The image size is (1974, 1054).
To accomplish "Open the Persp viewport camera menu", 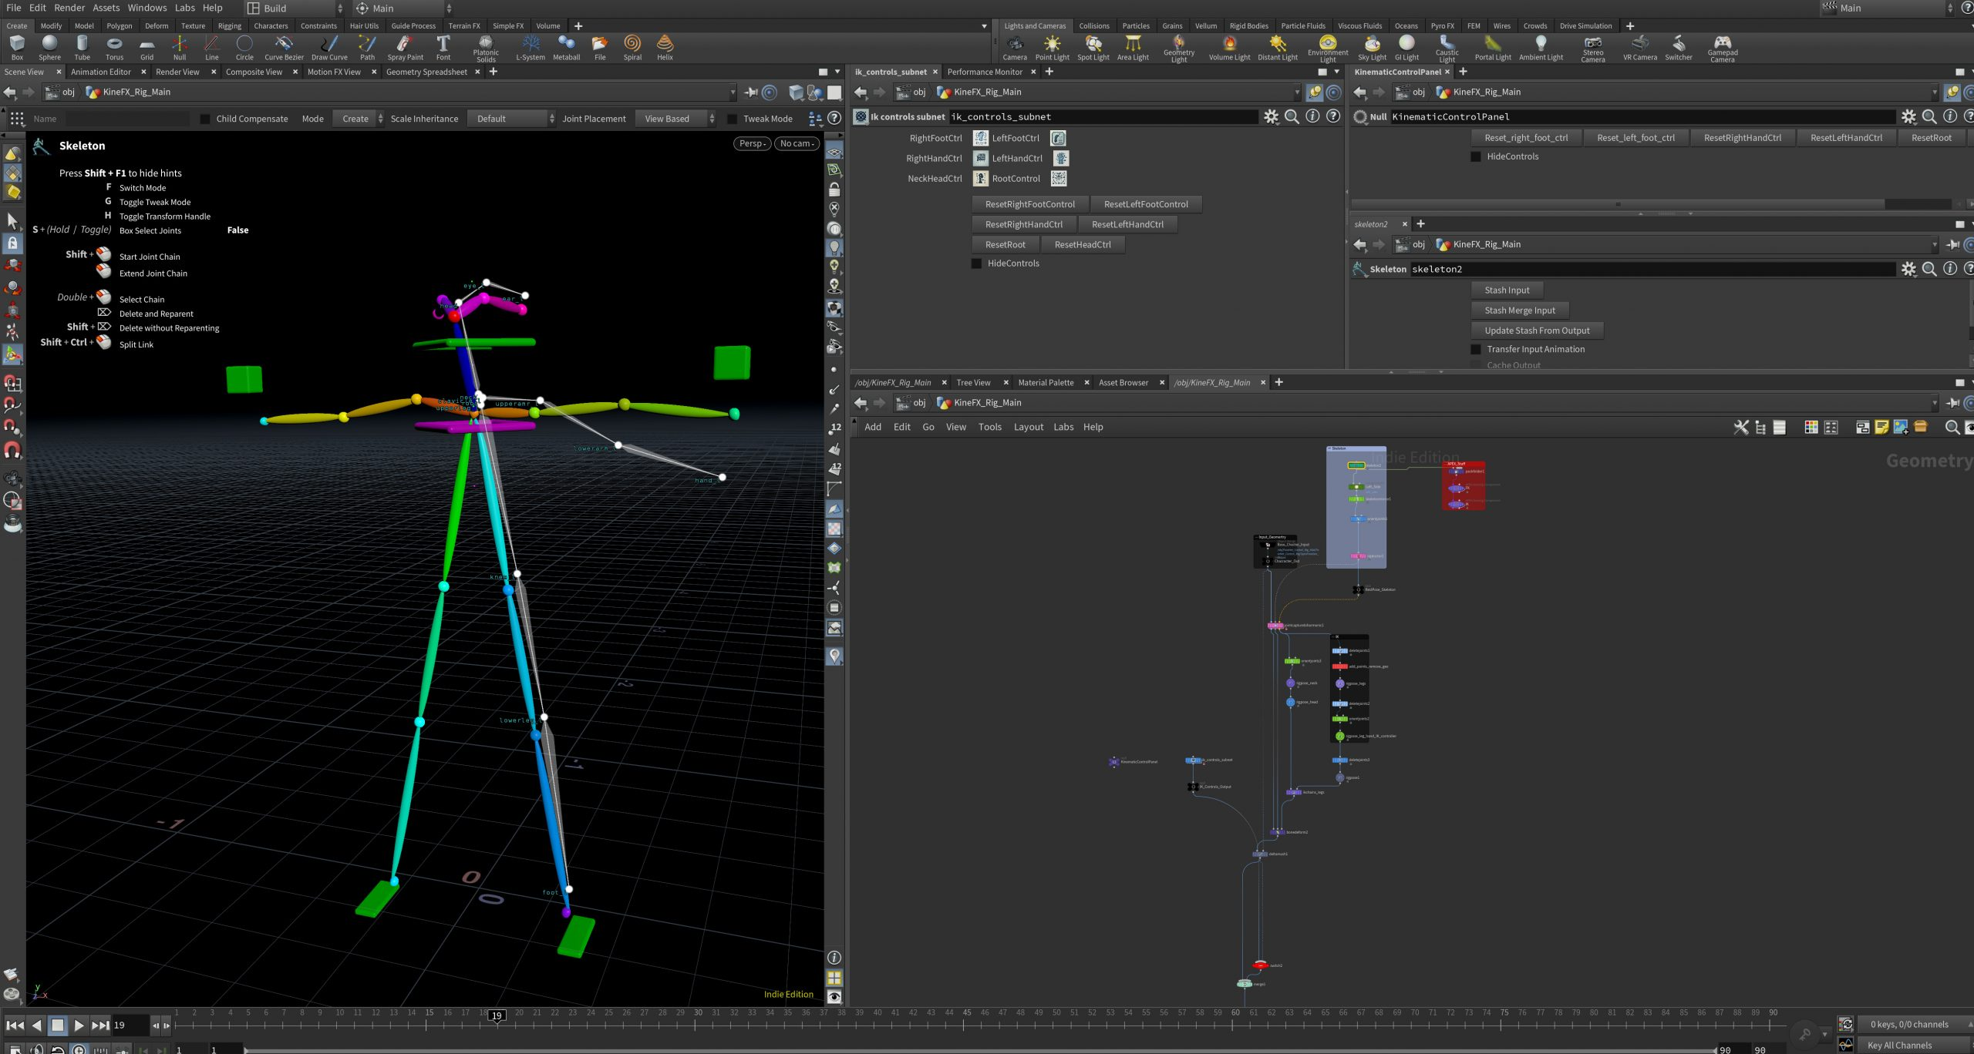I will [752, 143].
